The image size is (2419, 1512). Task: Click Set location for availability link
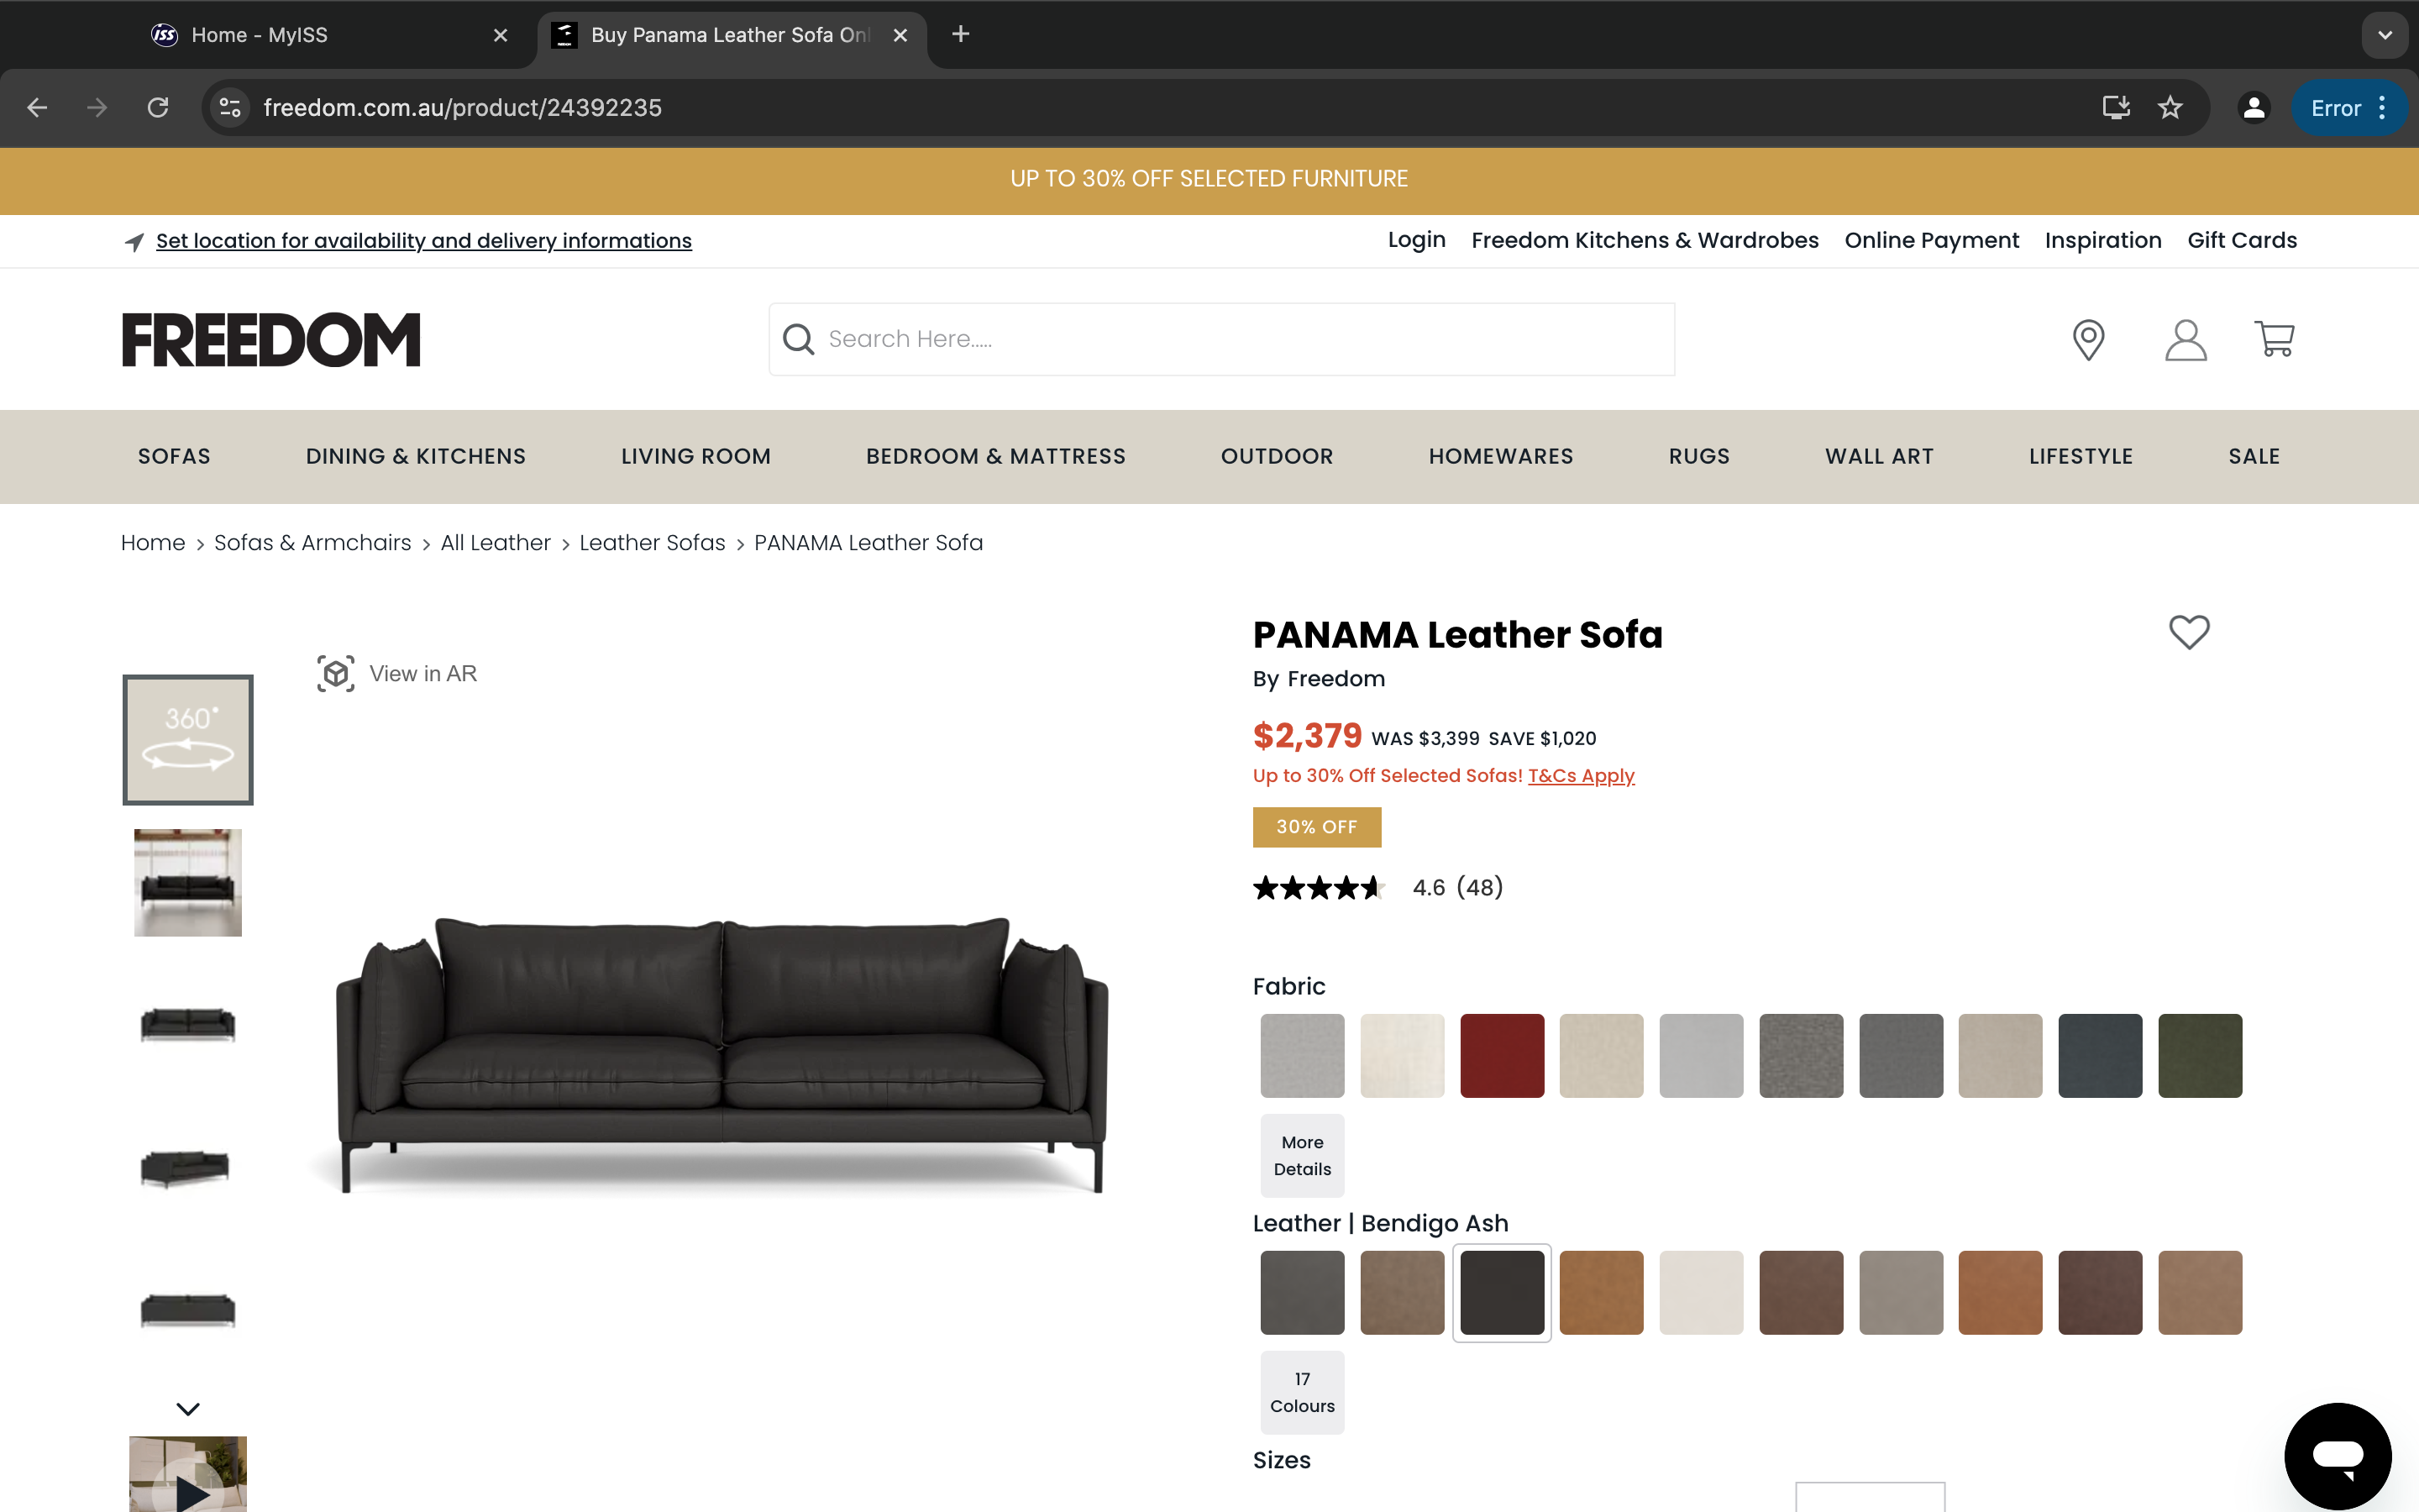pyautogui.click(x=424, y=241)
